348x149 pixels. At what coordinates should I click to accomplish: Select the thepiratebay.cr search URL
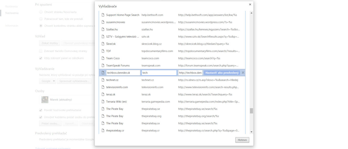tap(209, 130)
